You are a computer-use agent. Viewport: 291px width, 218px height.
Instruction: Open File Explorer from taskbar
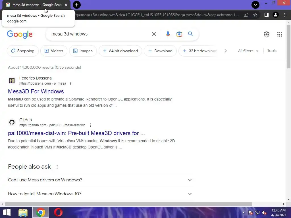point(23,212)
